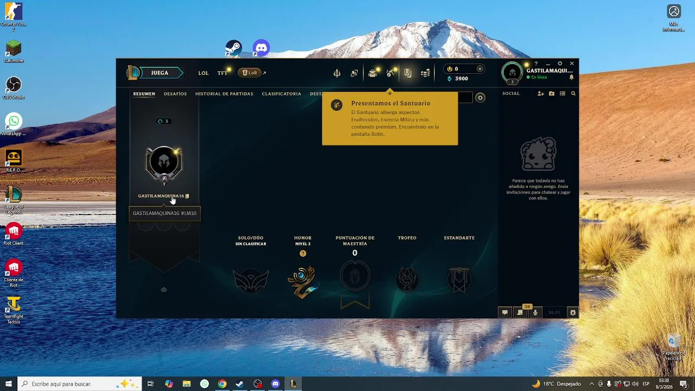Open the Sanctuary hammer icon
The width and height of the screenshot is (695, 391).
pyautogui.click(x=390, y=73)
